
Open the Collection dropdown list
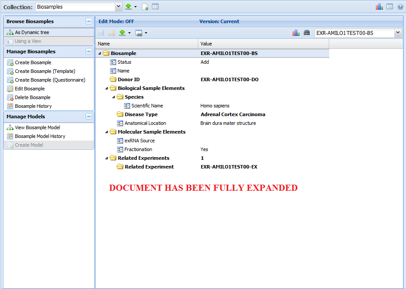click(118, 7)
